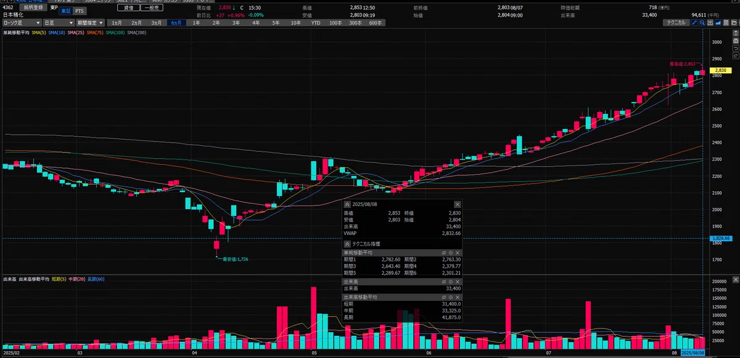Select the 2ヵ月 period
This screenshot has height=358, width=740.
click(136, 23)
